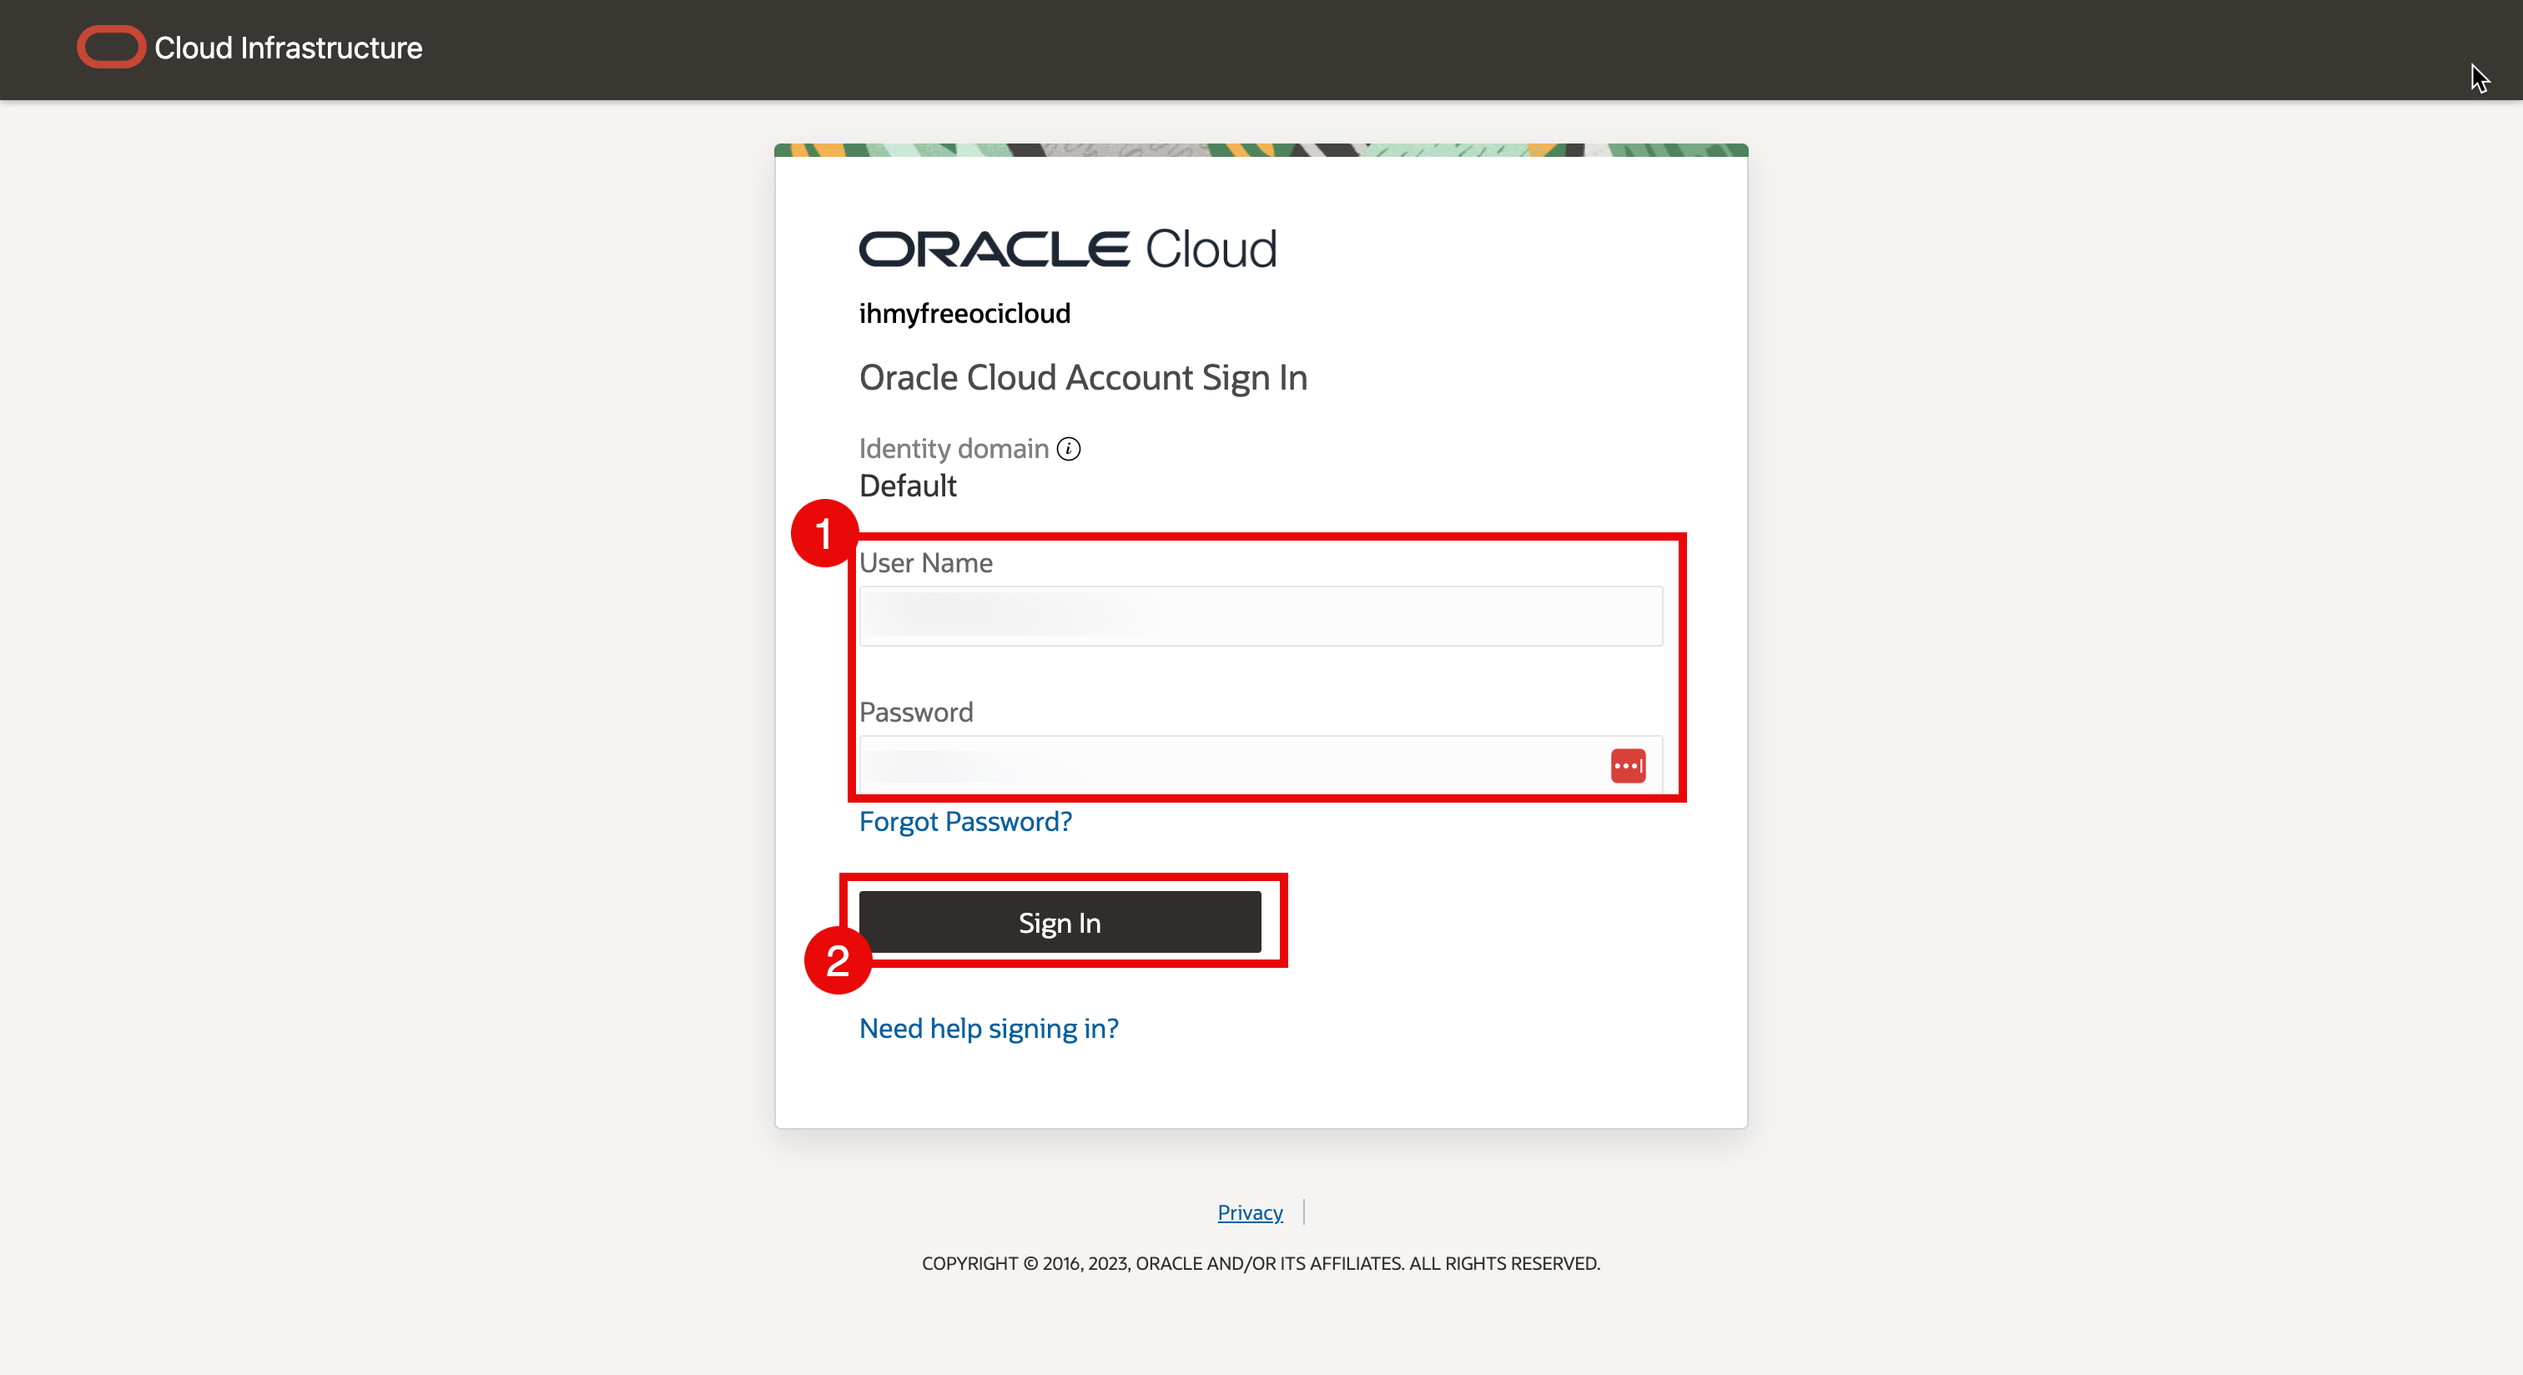Click the Identity domain info icon
This screenshot has height=1375, width=2523.
click(x=1069, y=449)
